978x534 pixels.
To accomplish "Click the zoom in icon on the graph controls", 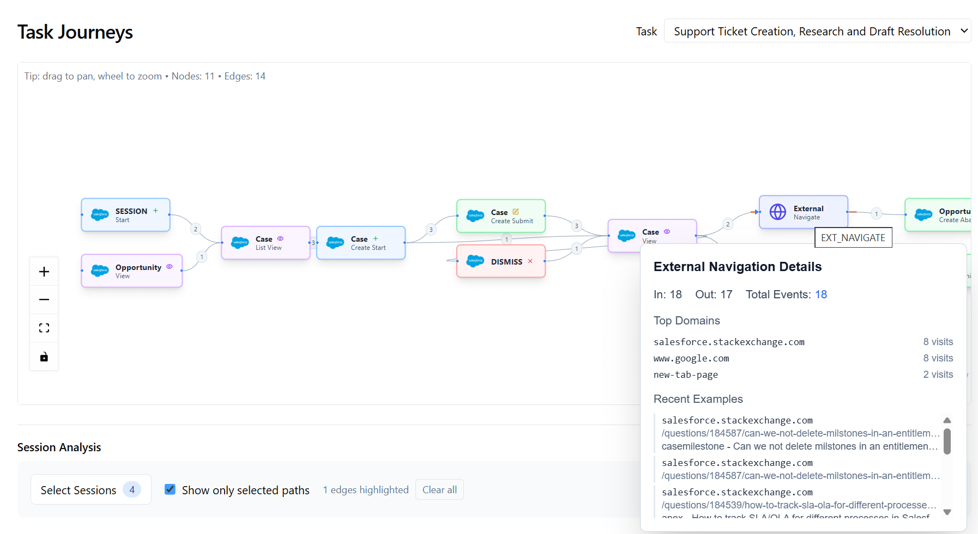I will tap(44, 271).
